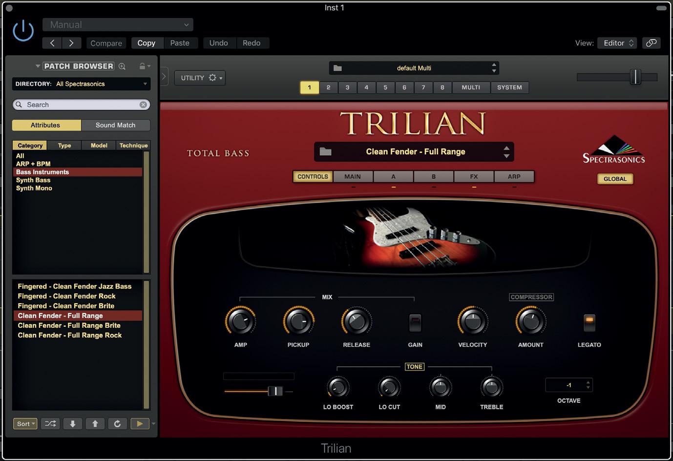The width and height of the screenshot is (673, 461).
Task: Toggle the TONE section on or off
Action: pos(414,367)
